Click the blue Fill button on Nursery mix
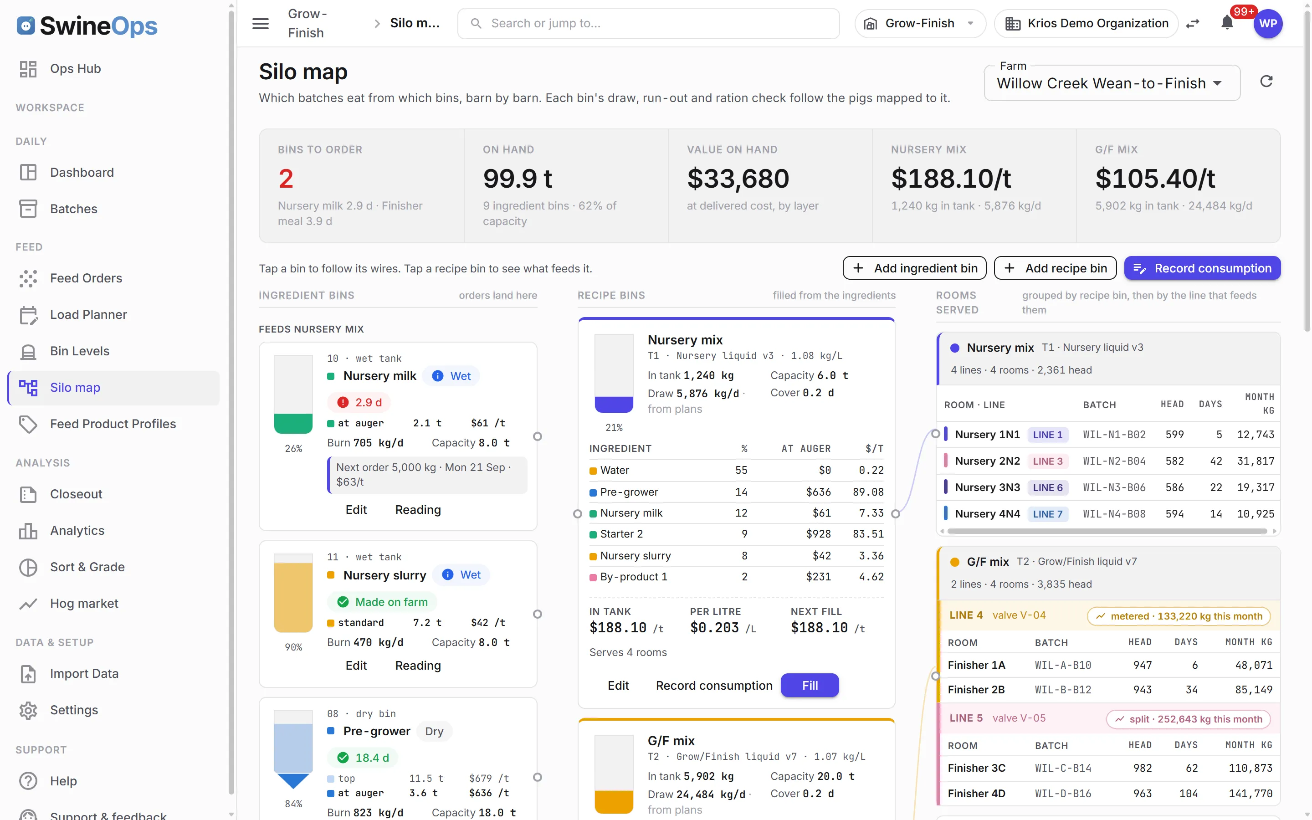Viewport: 1312px width, 820px height. 810,685
